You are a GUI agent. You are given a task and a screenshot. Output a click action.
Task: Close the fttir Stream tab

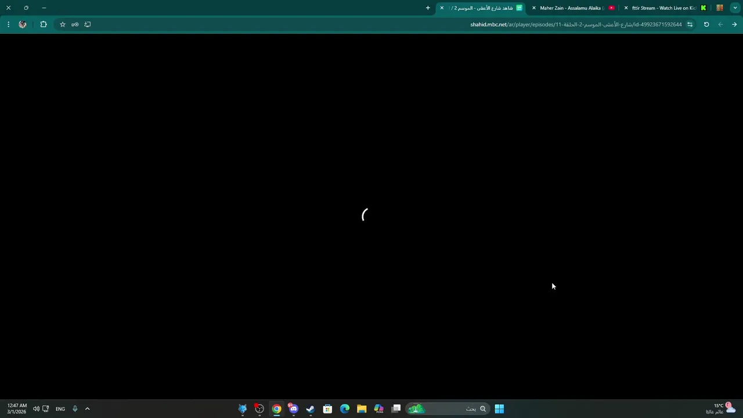point(626,8)
